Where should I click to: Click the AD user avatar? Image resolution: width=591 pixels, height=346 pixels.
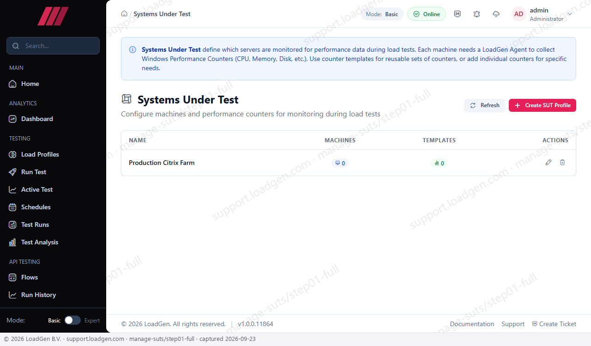point(519,14)
